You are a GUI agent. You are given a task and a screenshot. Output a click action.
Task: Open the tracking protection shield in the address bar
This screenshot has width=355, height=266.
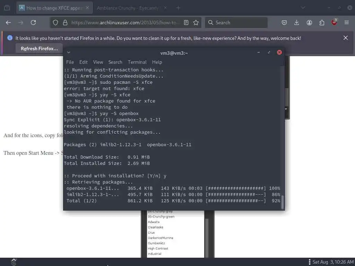pyautogui.click(x=55, y=23)
